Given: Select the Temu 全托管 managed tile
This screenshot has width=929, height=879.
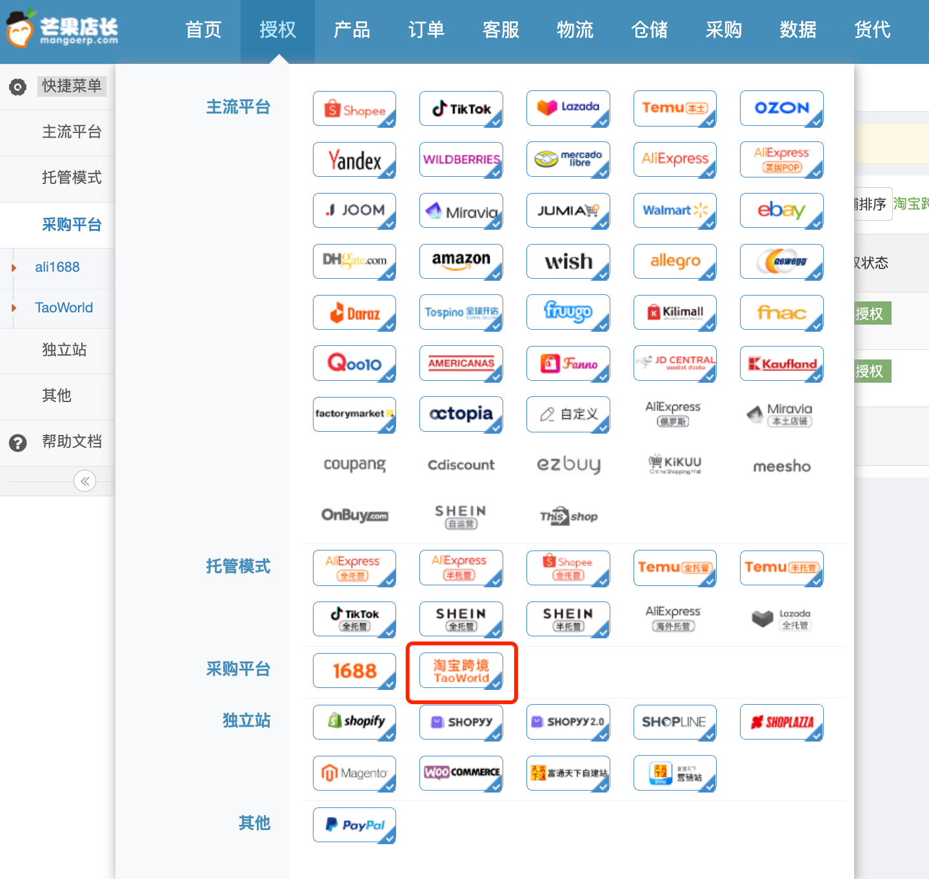Looking at the screenshot, I should [x=675, y=568].
